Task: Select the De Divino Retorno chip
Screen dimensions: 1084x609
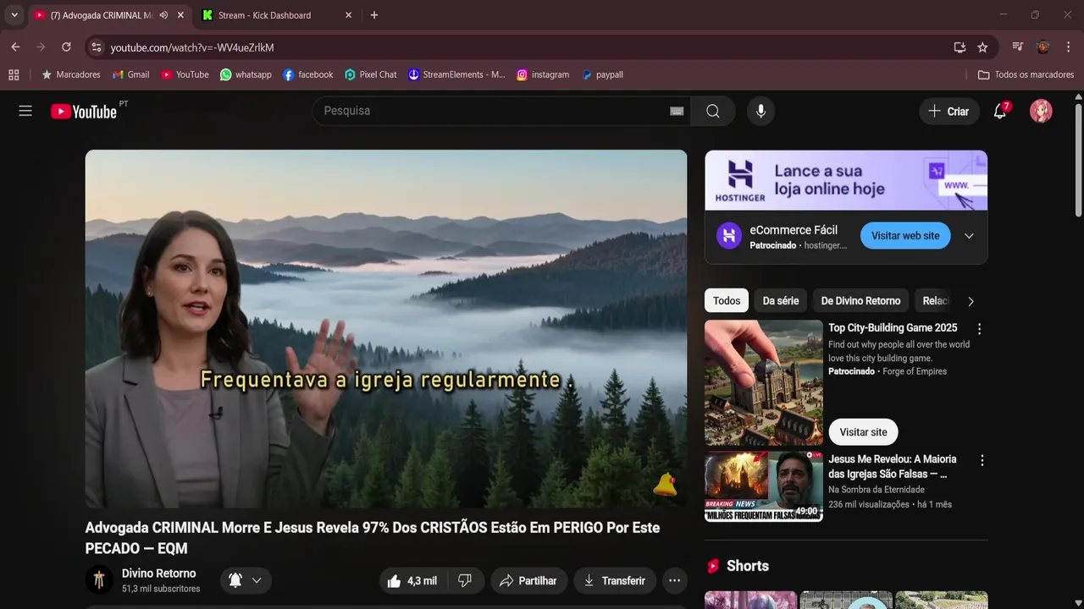Action: [x=860, y=301]
